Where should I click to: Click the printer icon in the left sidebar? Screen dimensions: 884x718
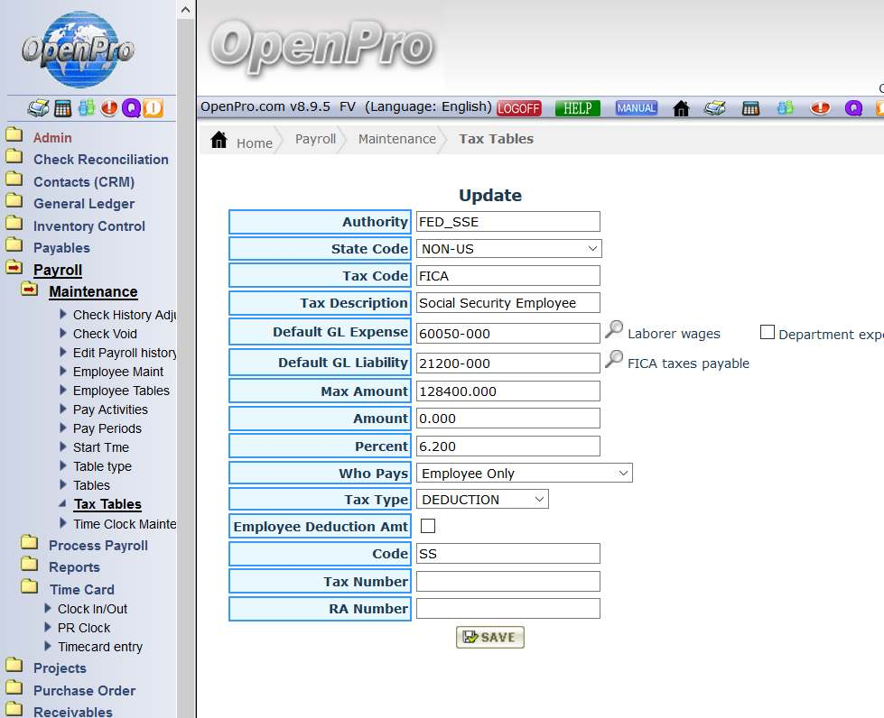tap(38, 108)
